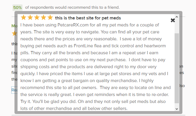Click the last line 'lots of other merchandise'

(x=74, y=108)
